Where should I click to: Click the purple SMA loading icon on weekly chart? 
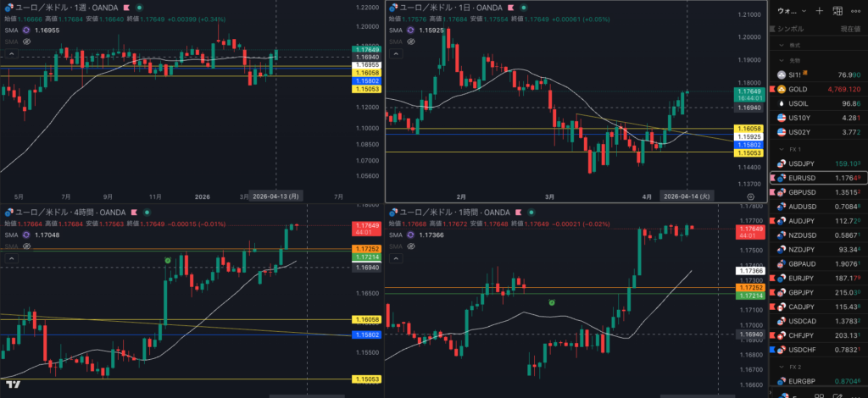pos(25,30)
